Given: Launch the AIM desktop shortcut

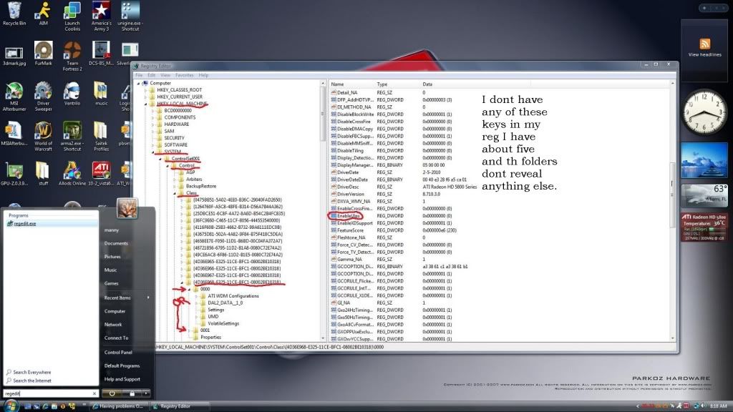Looking at the screenshot, I should pyautogui.click(x=43, y=14).
